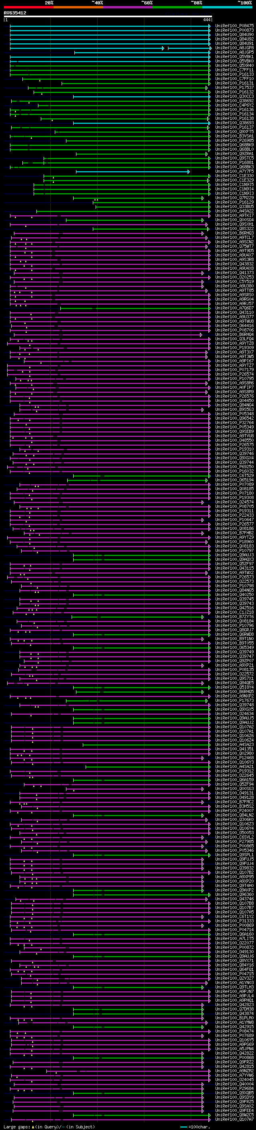This screenshot has height=1130, width=256.
Task: Select hit UniRef100_A8JGP8
Action: 234,48
